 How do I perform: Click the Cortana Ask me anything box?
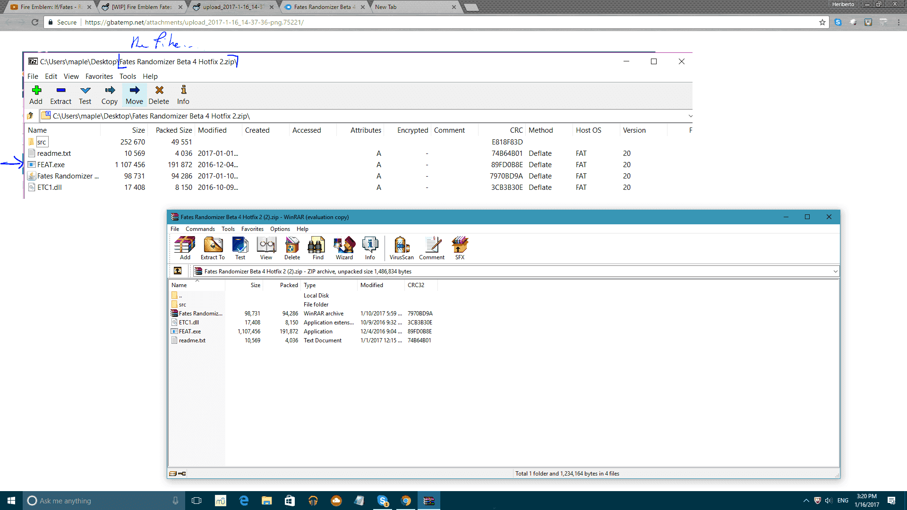click(103, 501)
